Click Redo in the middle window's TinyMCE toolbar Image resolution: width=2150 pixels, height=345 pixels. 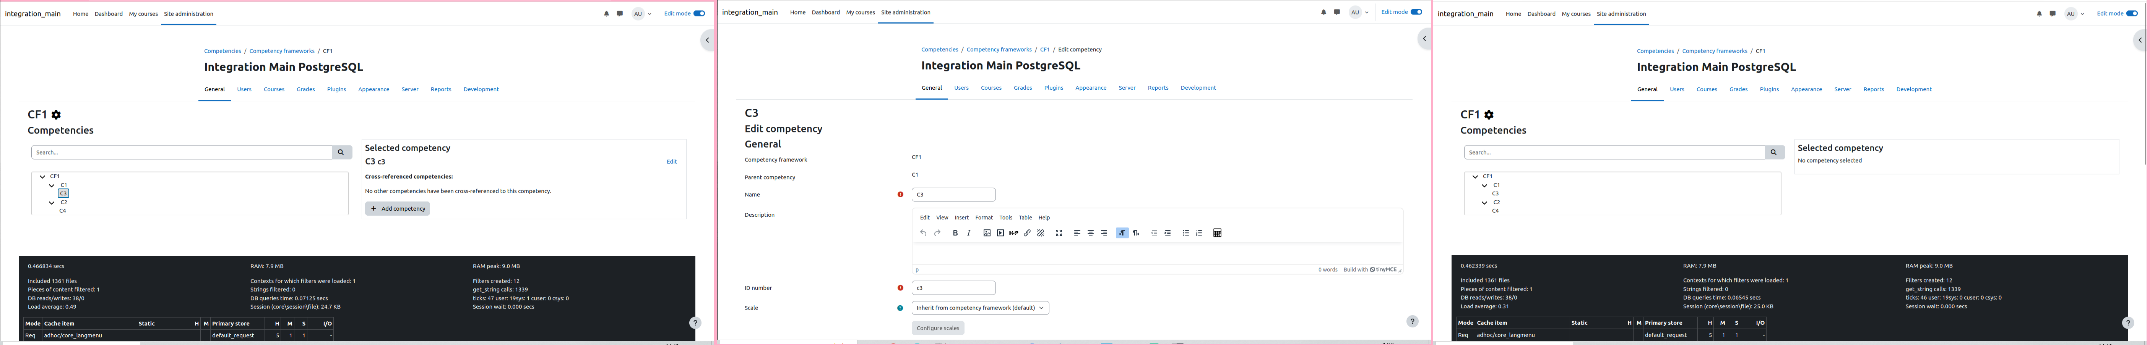937,233
